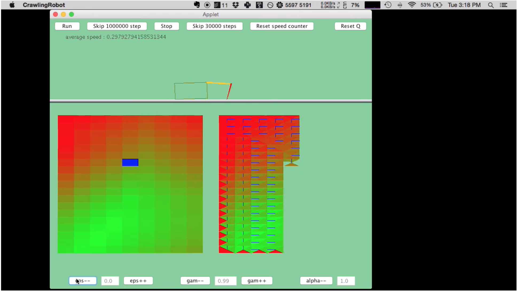The width and height of the screenshot is (517, 291).
Task: Open the Notification Center list icon
Action: (504, 5)
